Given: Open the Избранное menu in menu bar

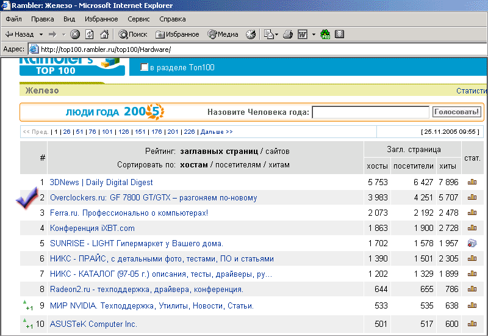Looking at the screenshot, I should tap(101, 19).
